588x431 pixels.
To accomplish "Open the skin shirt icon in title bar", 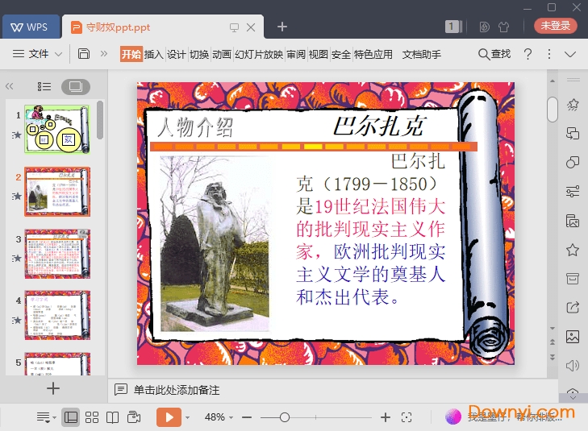I will tap(503, 27).
